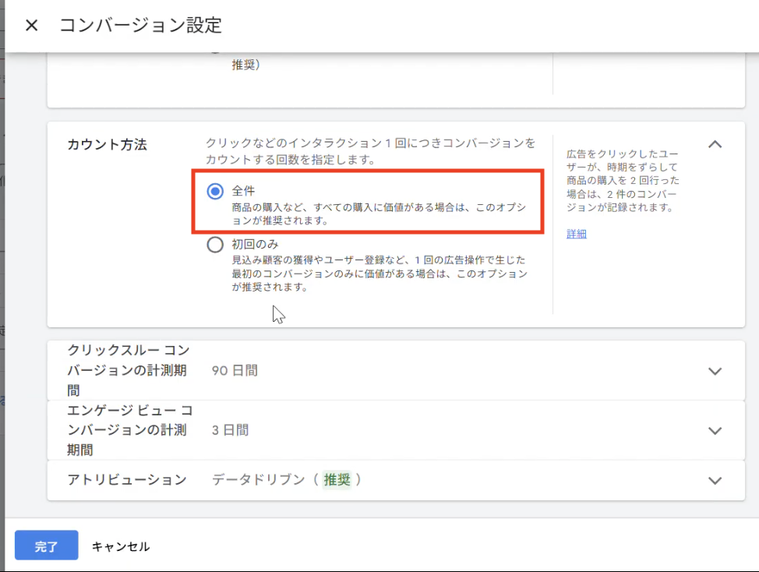Collapse the カウント方法 section chevron
This screenshot has width=759, height=572.
coord(715,144)
